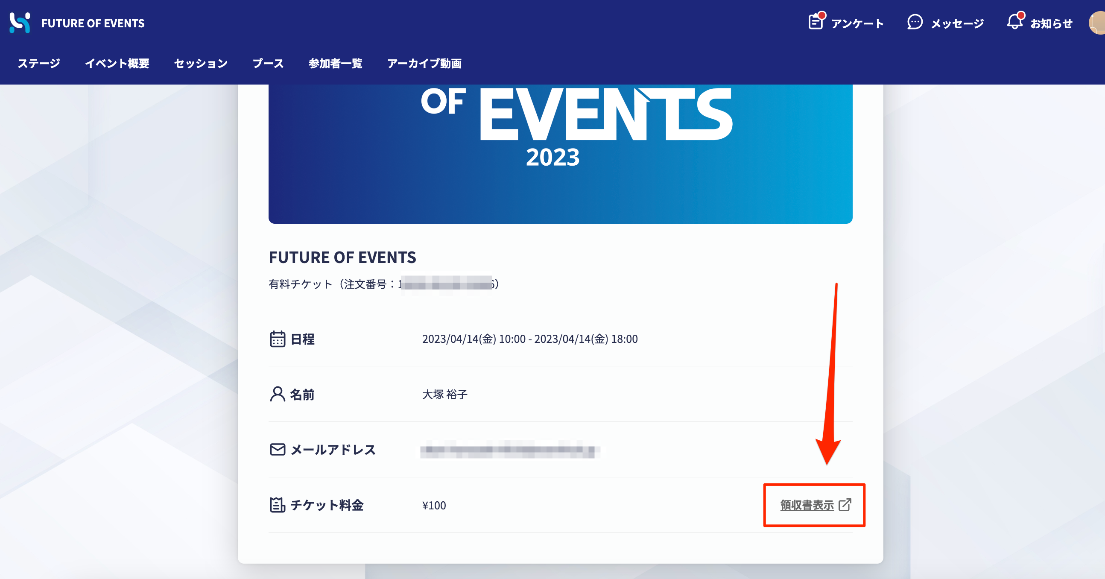View the 参加者一覧 tab
The width and height of the screenshot is (1105, 579).
pyautogui.click(x=336, y=64)
